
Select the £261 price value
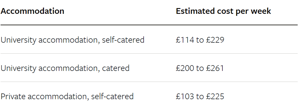click(x=215, y=68)
